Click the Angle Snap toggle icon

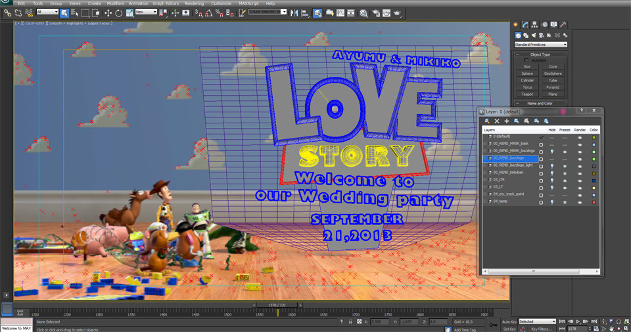(x=209, y=13)
